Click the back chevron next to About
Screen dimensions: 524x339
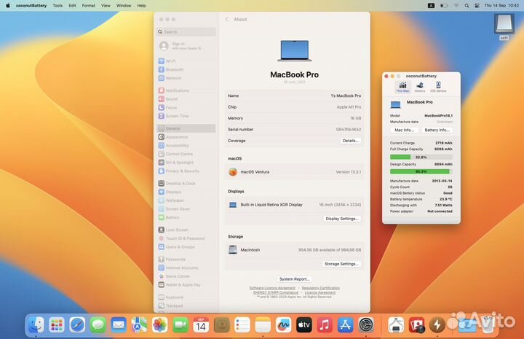227,20
